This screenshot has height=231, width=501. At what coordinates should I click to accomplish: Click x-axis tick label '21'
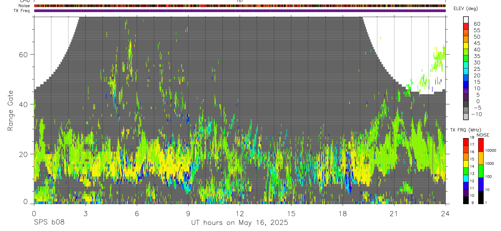coord(394,213)
